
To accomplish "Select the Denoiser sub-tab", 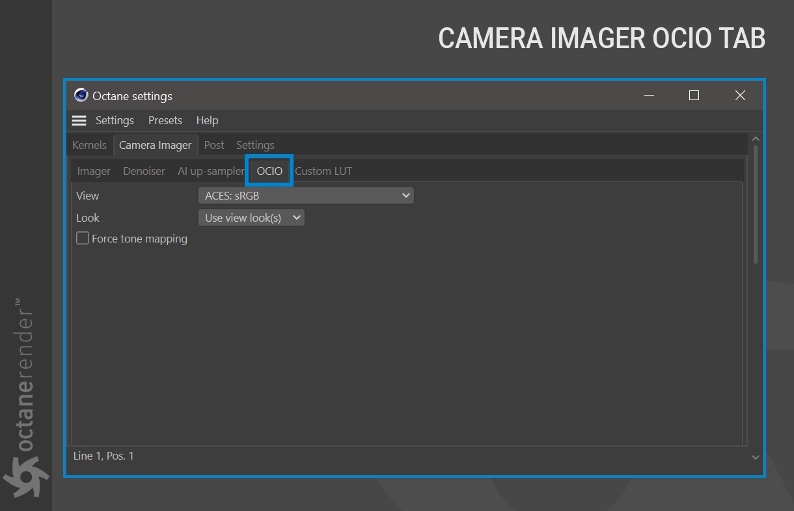I will 144,171.
